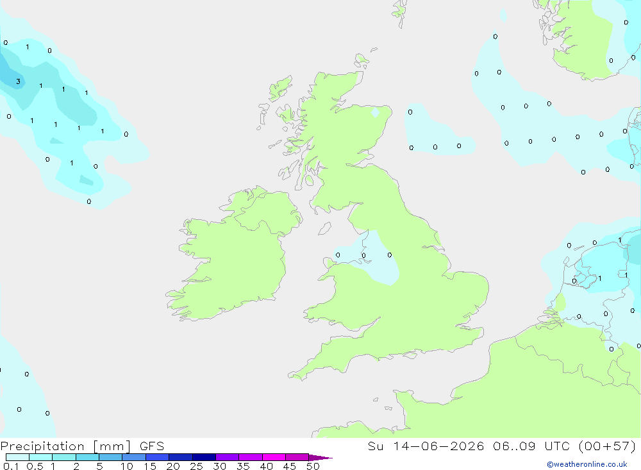Viewport: 641px width, 470px height.
Task: Click the 45–50 mm legend color swatch
Action: (x=297, y=457)
